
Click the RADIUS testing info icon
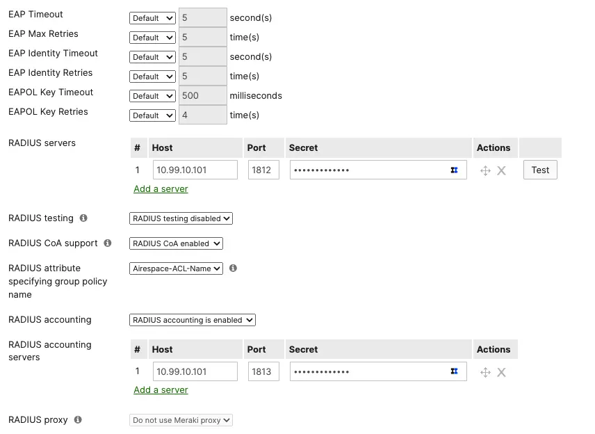(x=83, y=218)
